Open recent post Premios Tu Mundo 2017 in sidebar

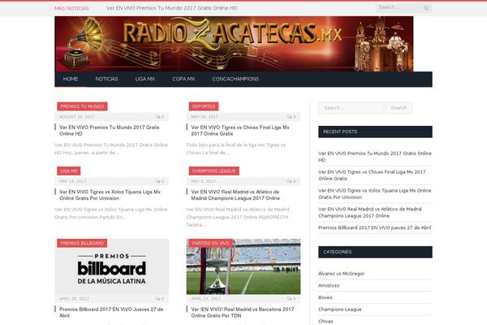tap(375, 157)
